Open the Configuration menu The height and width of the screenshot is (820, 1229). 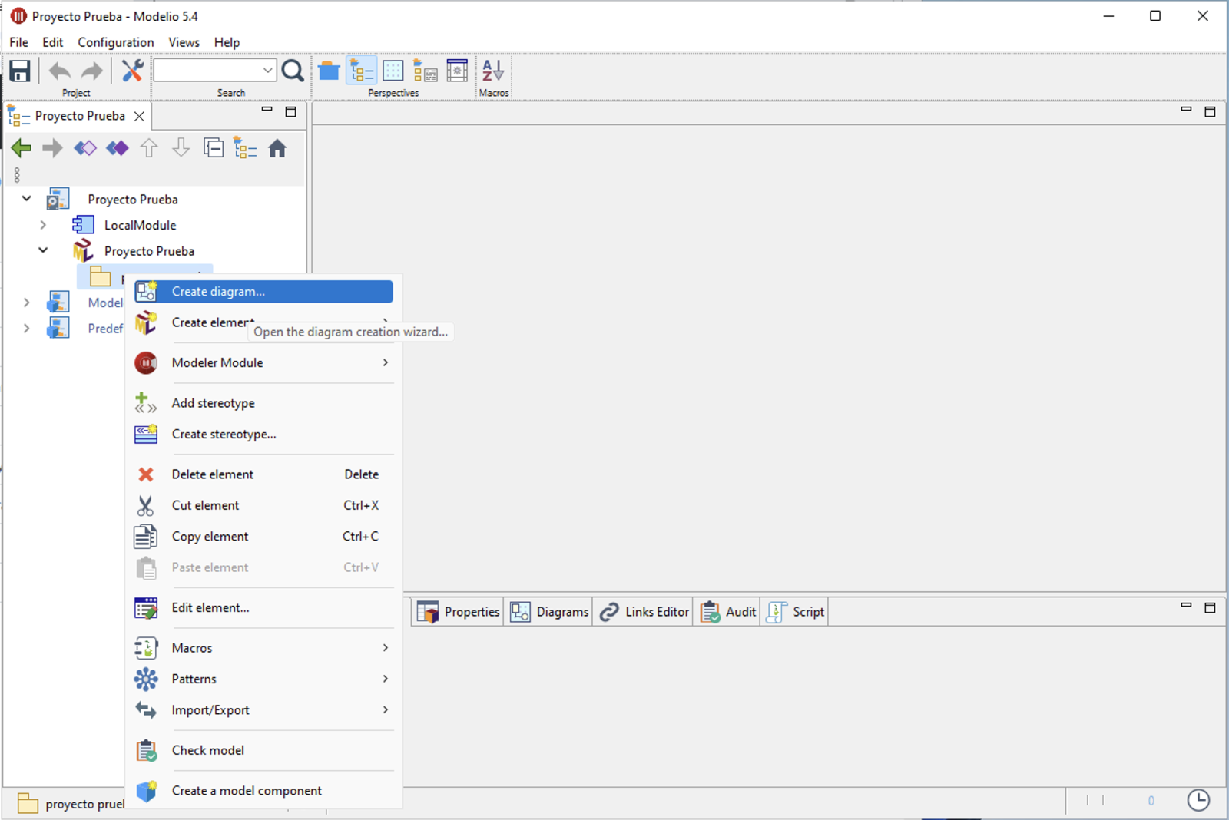coord(115,42)
